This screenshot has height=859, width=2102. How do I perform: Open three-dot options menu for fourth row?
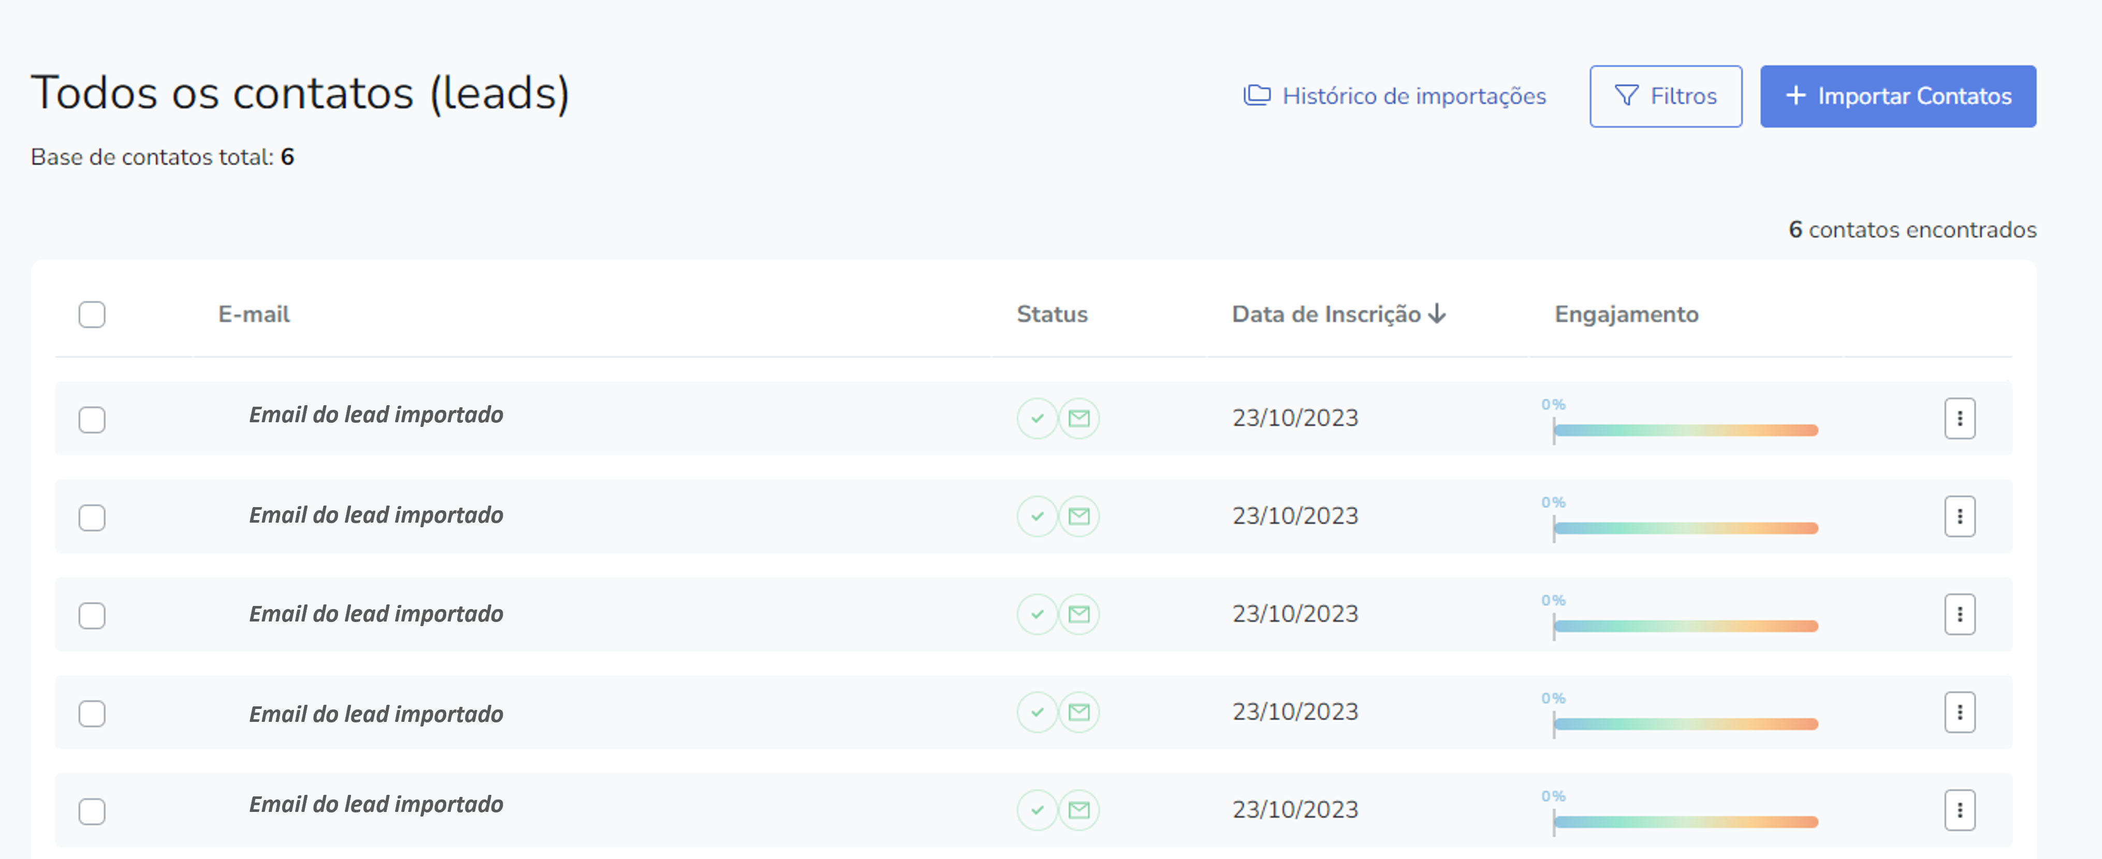point(1959,712)
